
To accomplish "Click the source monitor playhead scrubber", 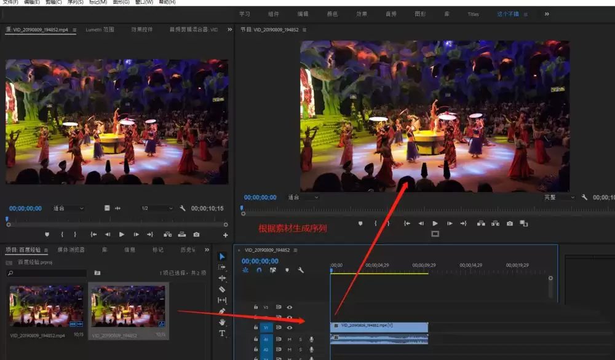I will (7, 219).
